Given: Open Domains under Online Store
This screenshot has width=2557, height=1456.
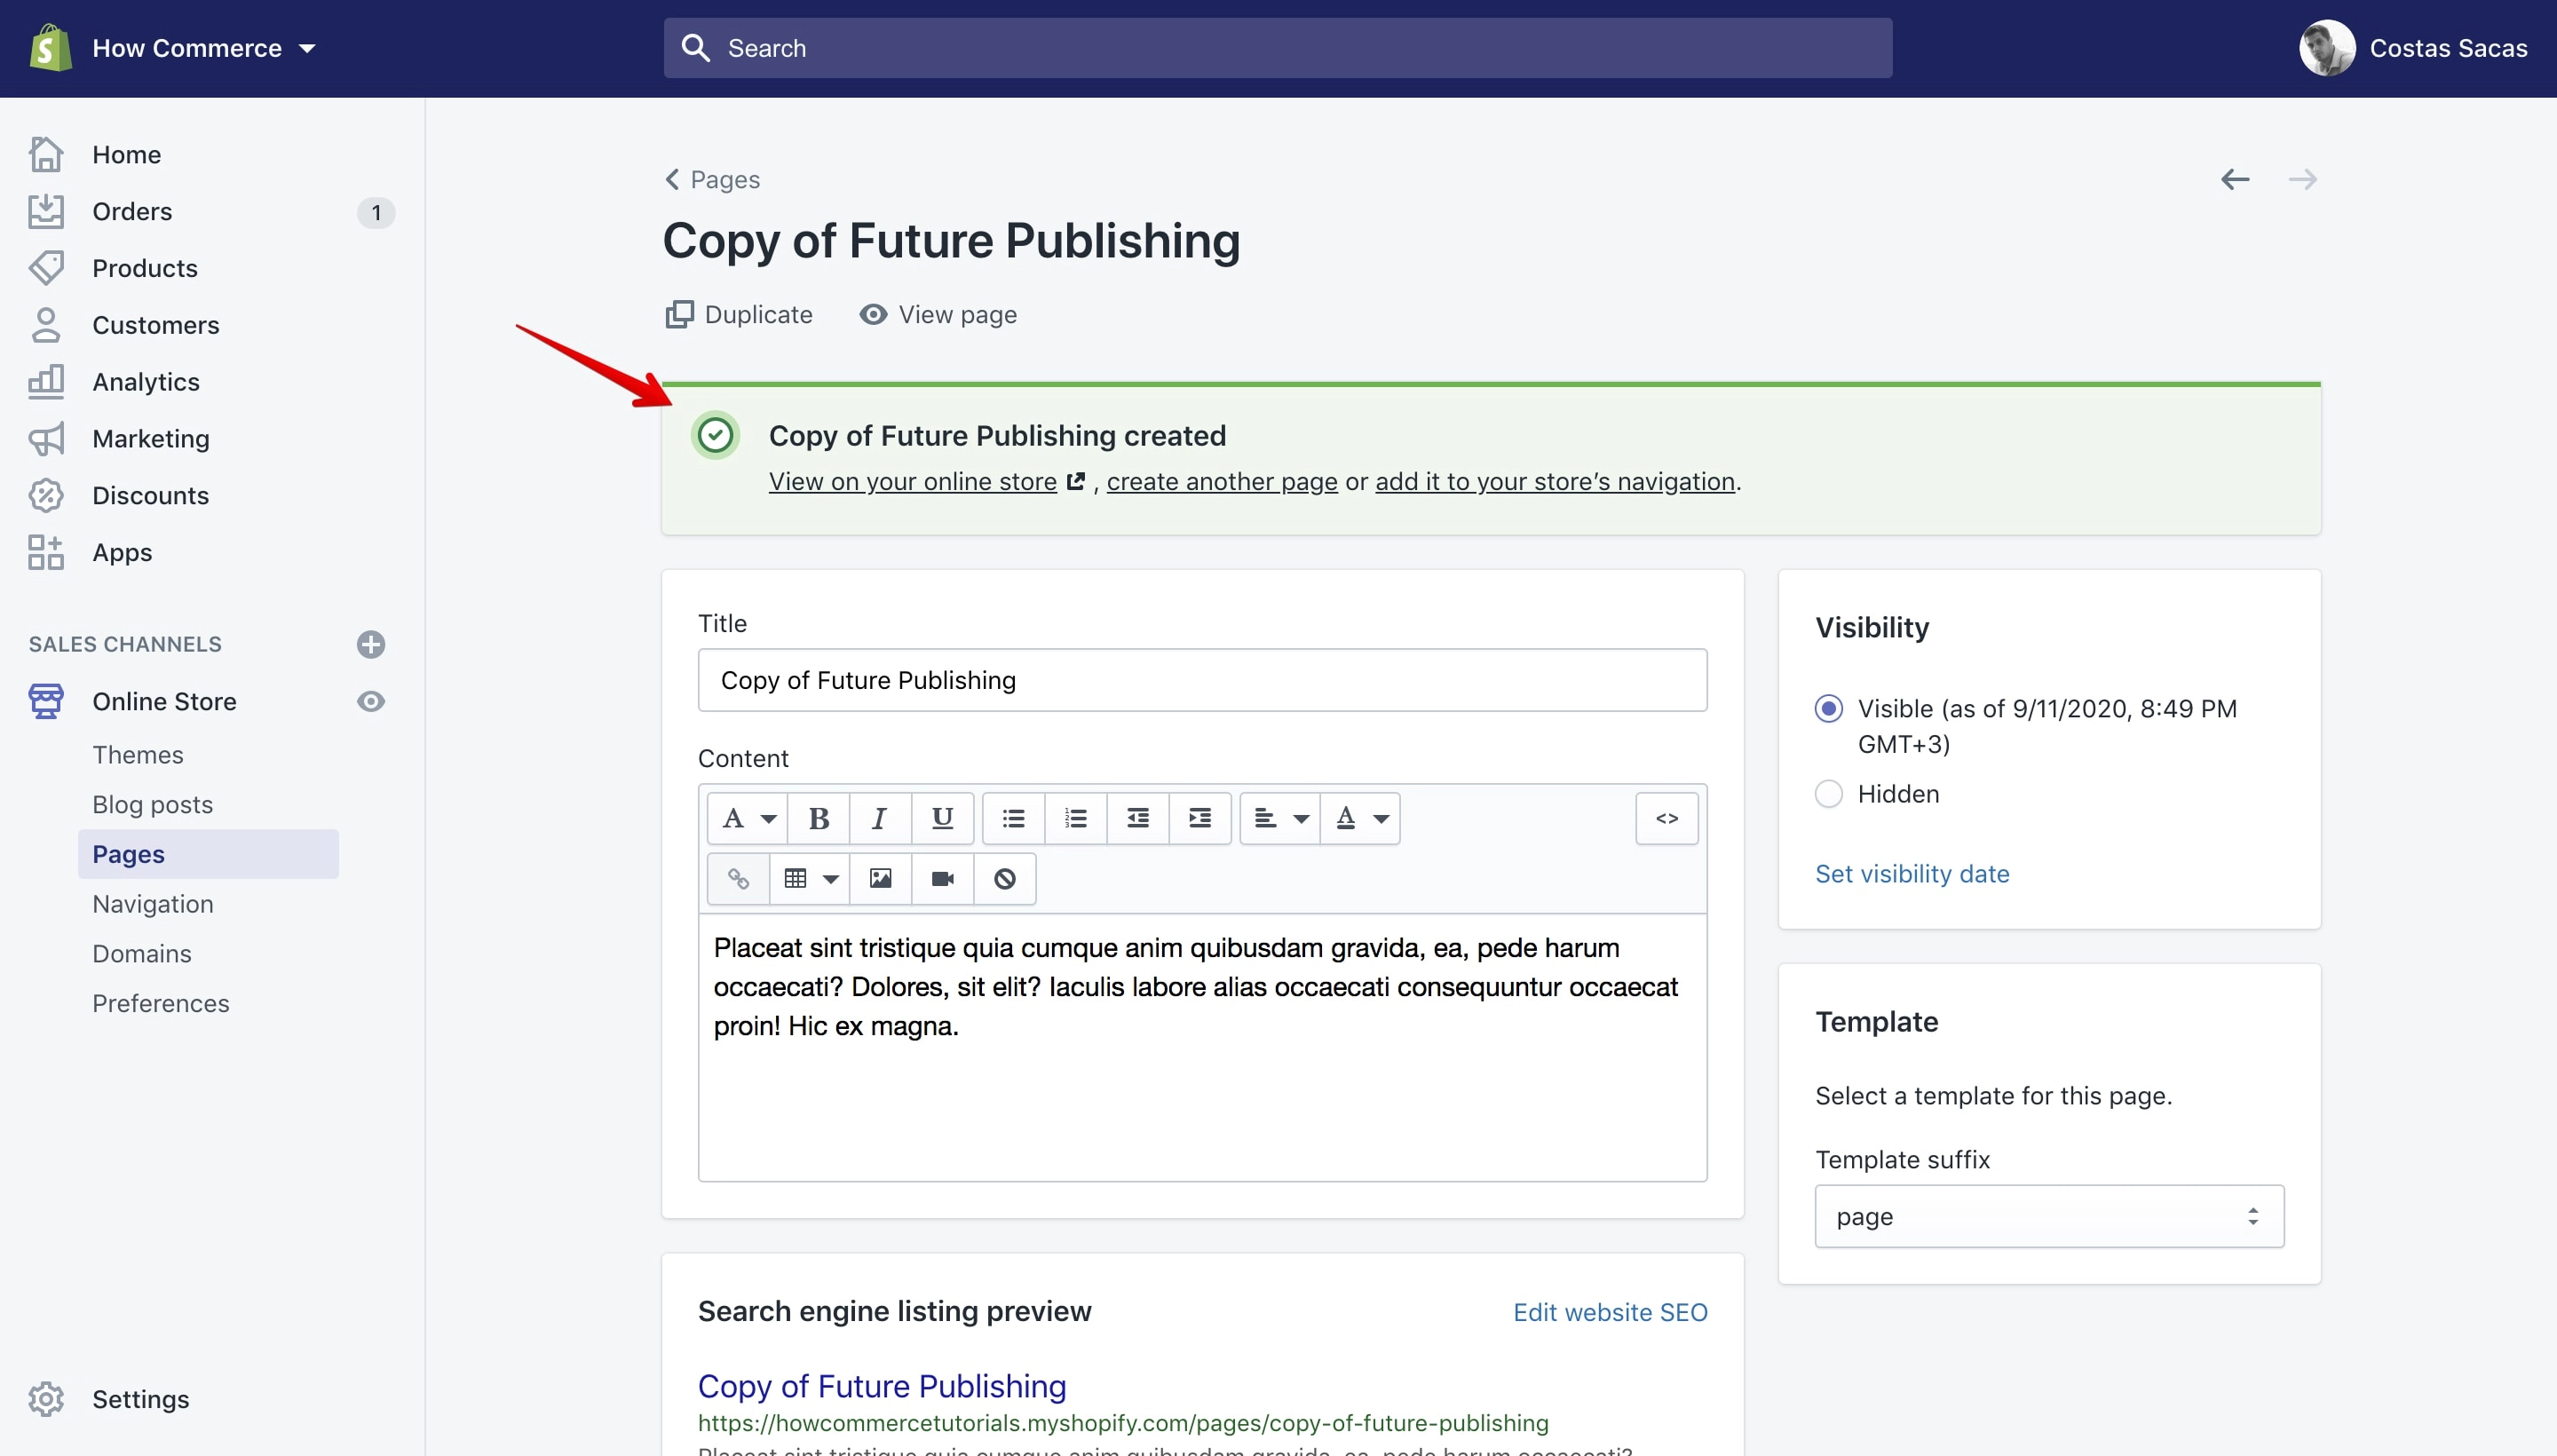Looking at the screenshot, I should pos(142,954).
